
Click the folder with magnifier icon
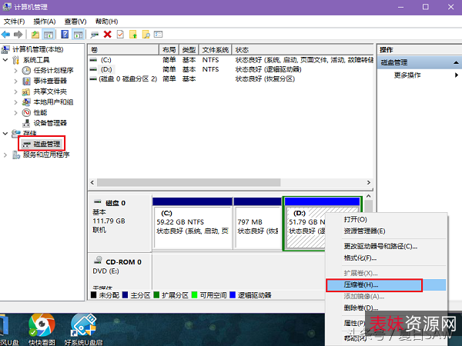click(146, 35)
